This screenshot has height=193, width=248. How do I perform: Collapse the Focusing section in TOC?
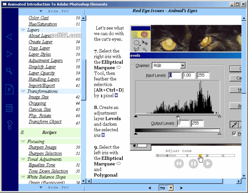(x=23, y=141)
